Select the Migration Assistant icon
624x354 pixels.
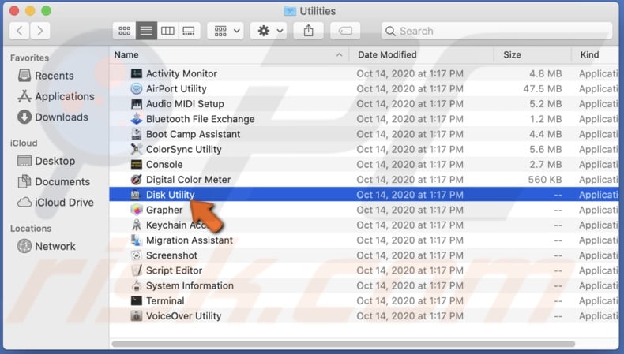point(136,240)
